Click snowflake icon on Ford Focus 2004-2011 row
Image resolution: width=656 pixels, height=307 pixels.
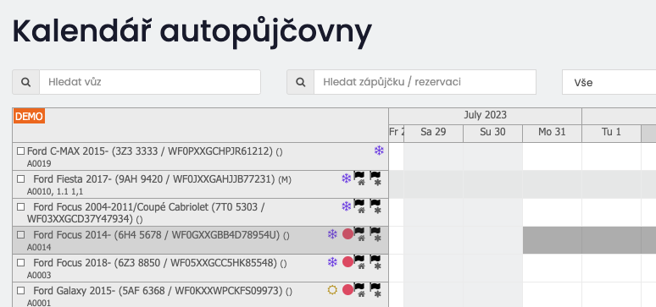[347, 206]
